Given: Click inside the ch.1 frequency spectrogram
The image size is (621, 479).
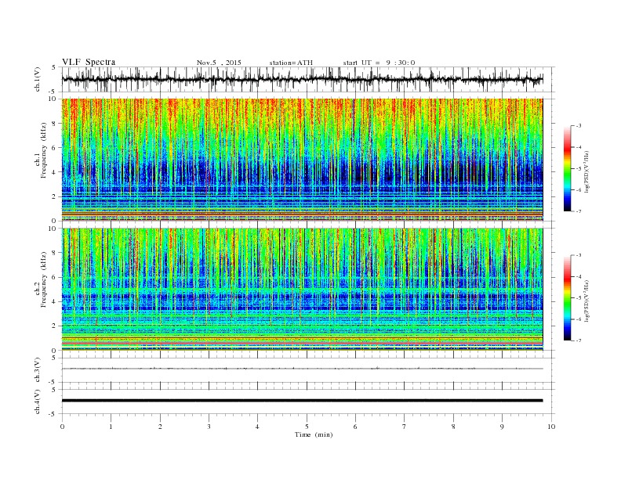Looking at the screenshot, I should pos(302,160).
